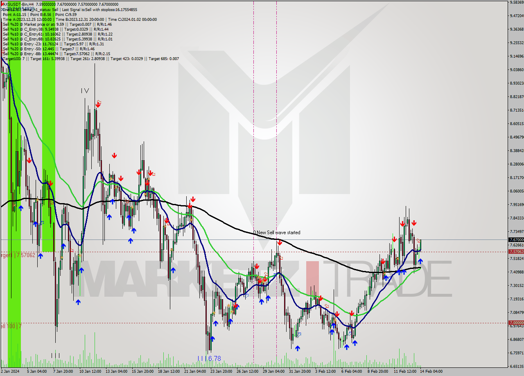
Task: Click the '29 Jan 04:00' date label
Action: 274,372
